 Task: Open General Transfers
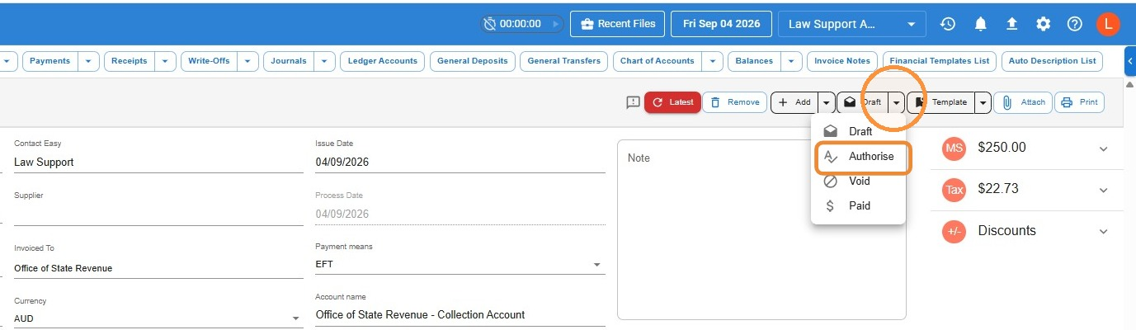pos(564,61)
